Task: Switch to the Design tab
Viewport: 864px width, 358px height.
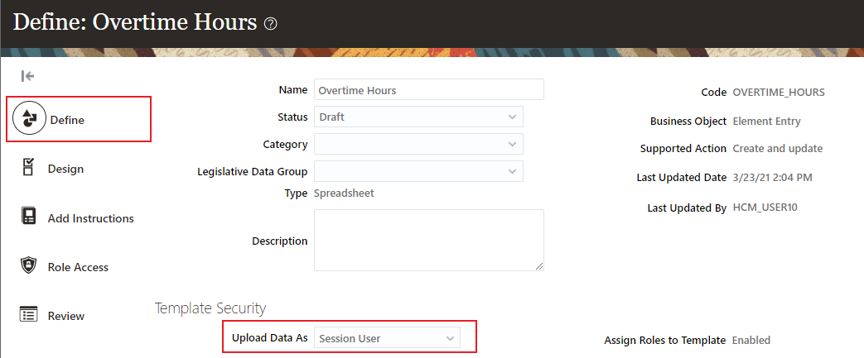Action: tap(65, 169)
